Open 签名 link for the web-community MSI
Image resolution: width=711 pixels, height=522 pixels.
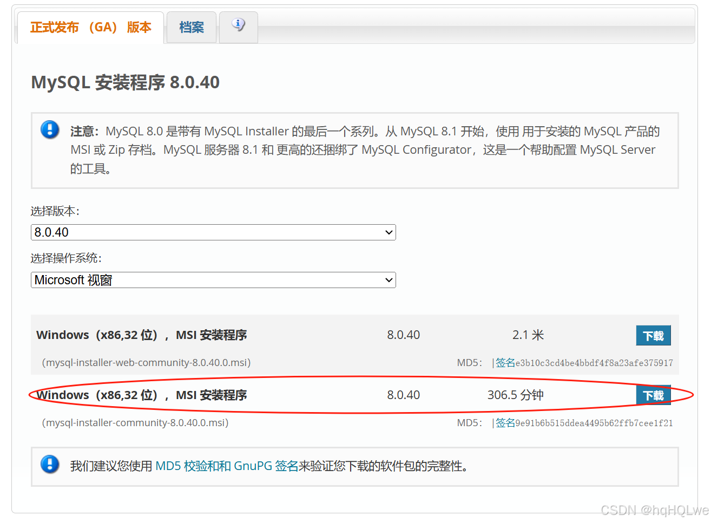(x=505, y=363)
